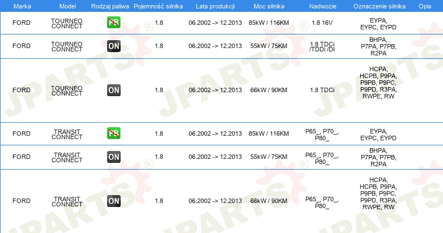This screenshot has height=233, width=443.
Task: Click engine codes BHPA, P7PA in Transit row
Action: (x=378, y=157)
